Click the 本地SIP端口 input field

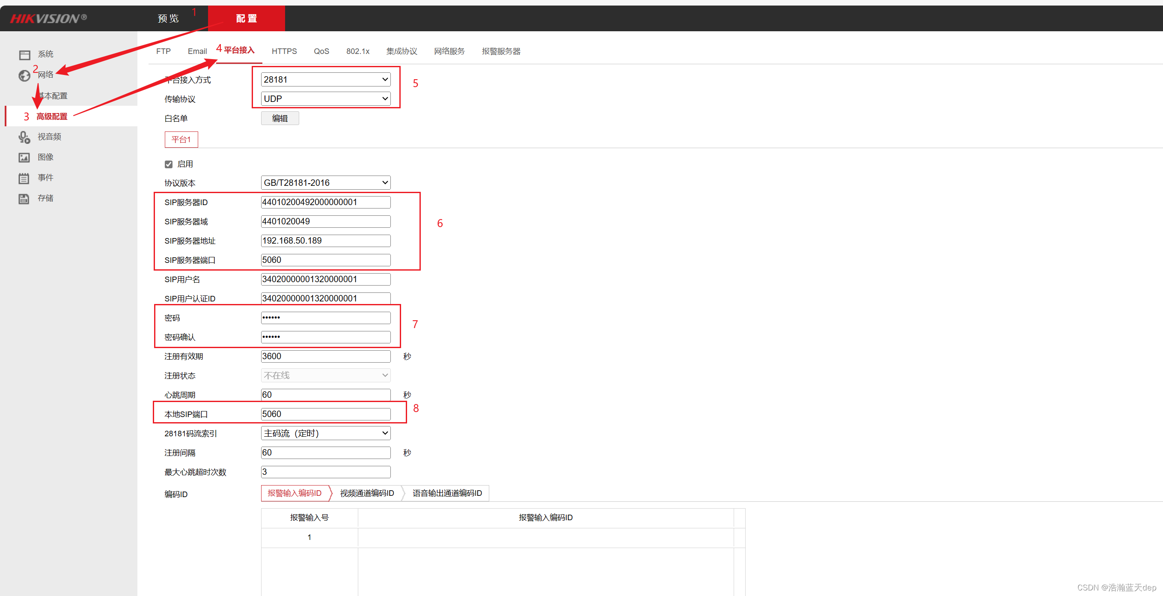(325, 414)
